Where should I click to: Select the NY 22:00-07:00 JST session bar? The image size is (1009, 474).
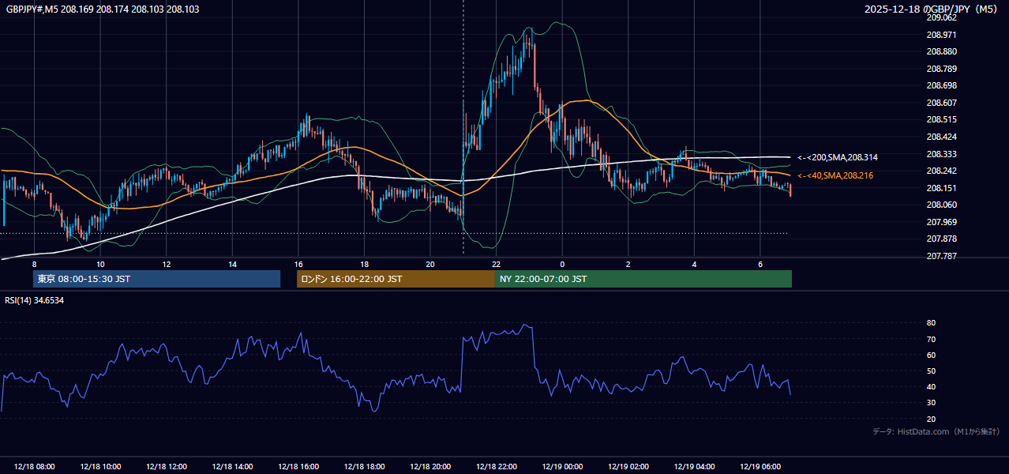[643, 279]
